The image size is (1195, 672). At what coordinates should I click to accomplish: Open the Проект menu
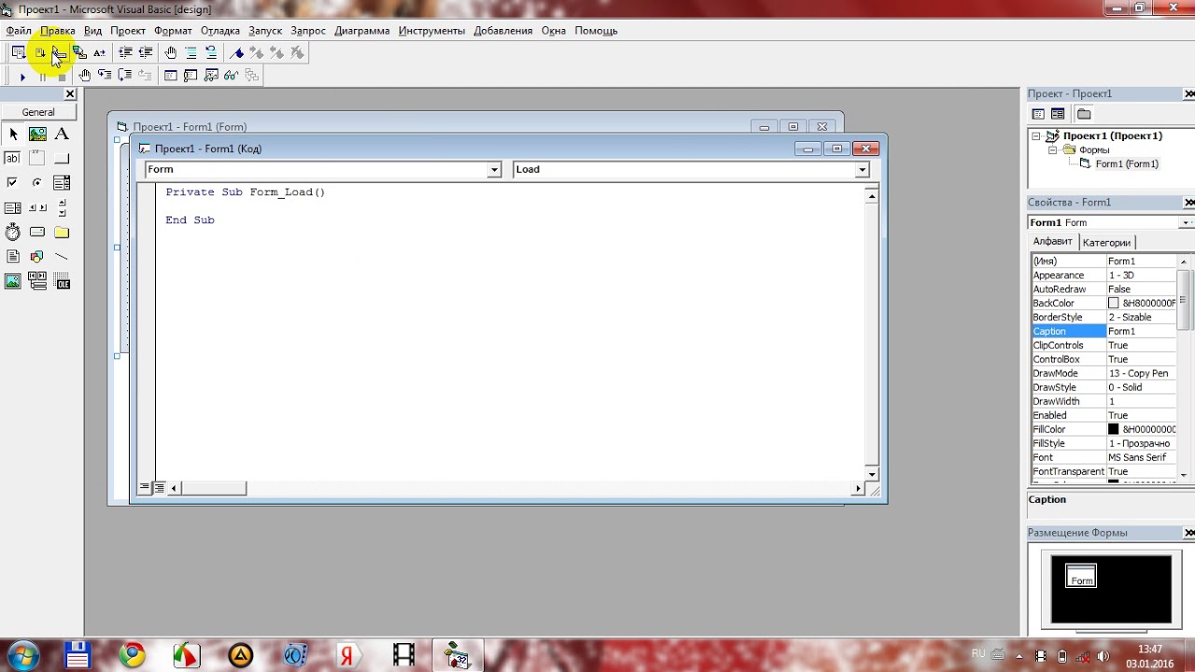coord(128,31)
